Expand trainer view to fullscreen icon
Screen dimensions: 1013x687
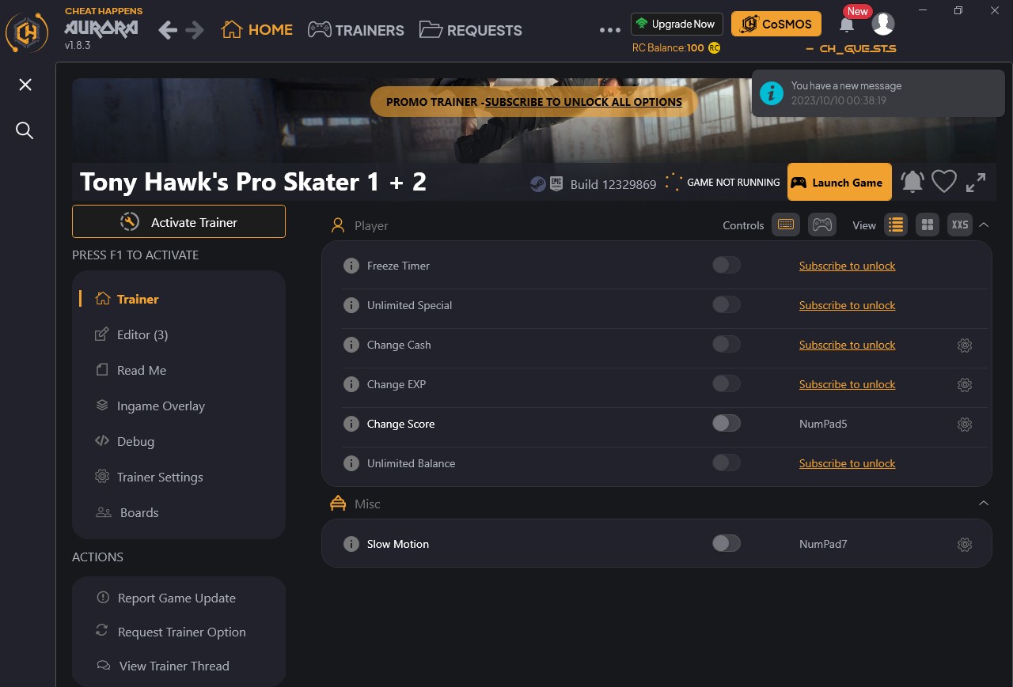[x=976, y=182]
